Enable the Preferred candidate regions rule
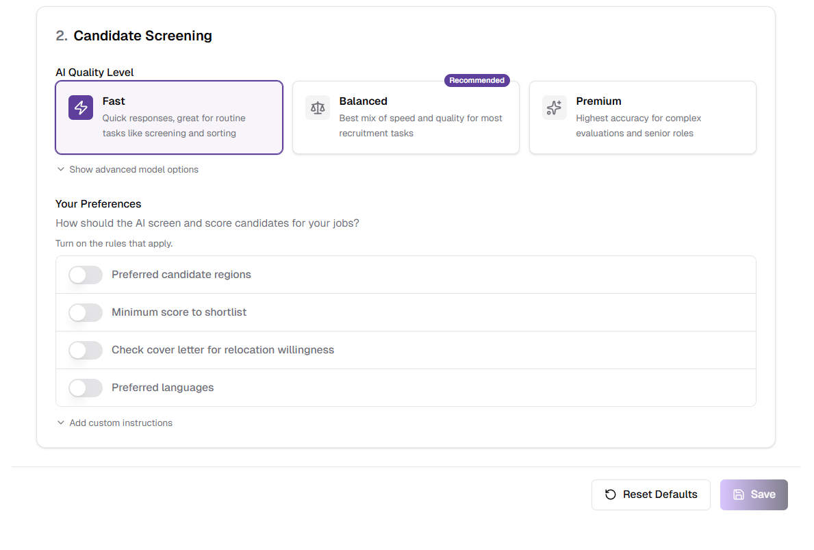 coord(85,275)
